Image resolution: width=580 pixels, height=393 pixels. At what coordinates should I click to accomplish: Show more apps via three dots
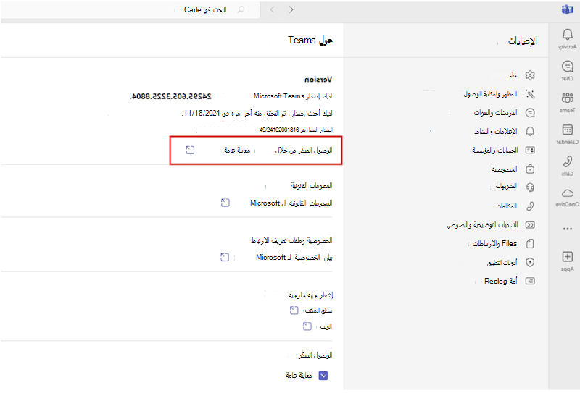coord(568,229)
